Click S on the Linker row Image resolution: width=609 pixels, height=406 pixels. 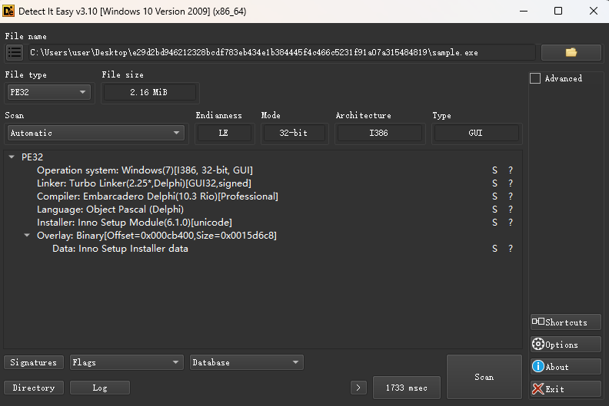[x=495, y=183]
